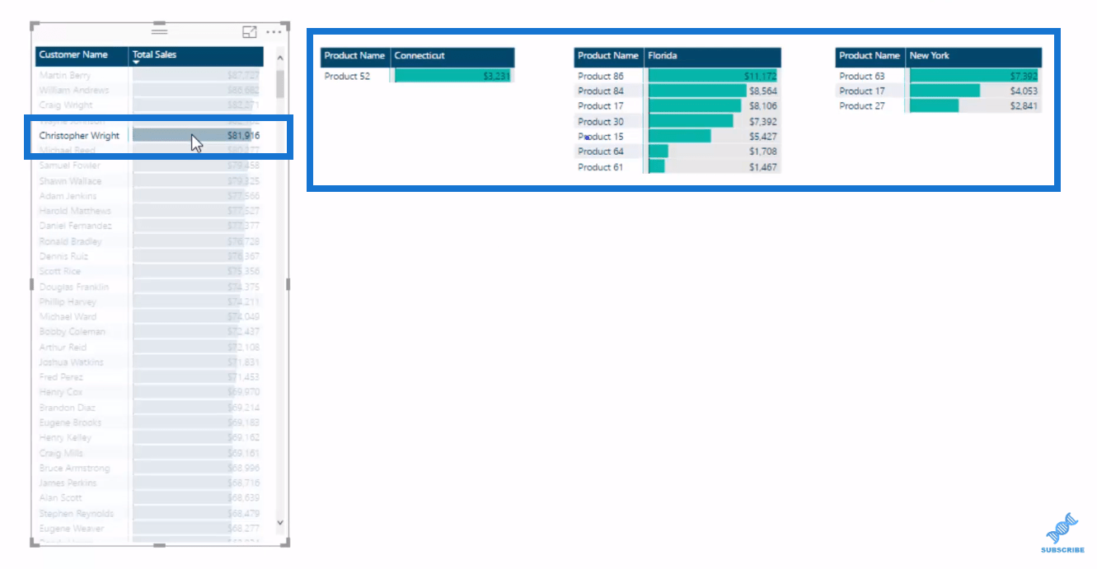This screenshot has height=569, width=1097.
Task: Select customer Dennis Ruiz
Action: (63, 256)
